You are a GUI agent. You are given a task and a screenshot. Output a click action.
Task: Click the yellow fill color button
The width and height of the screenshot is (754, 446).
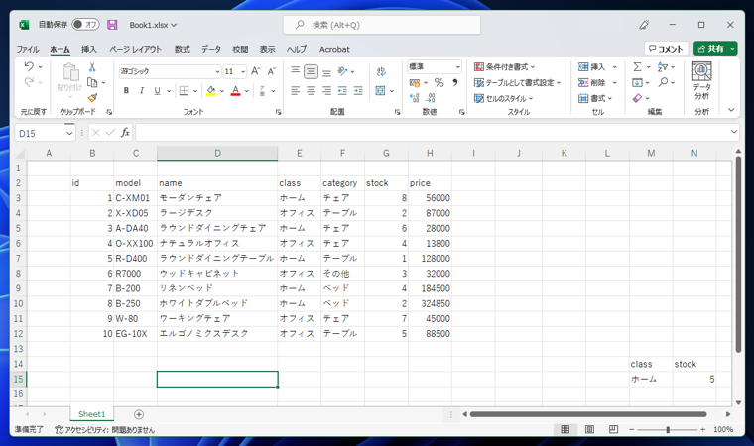pyautogui.click(x=211, y=91)
